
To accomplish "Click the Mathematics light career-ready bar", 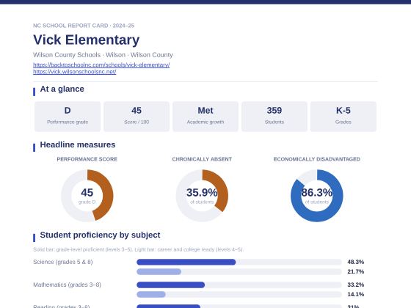I will 151,294.
